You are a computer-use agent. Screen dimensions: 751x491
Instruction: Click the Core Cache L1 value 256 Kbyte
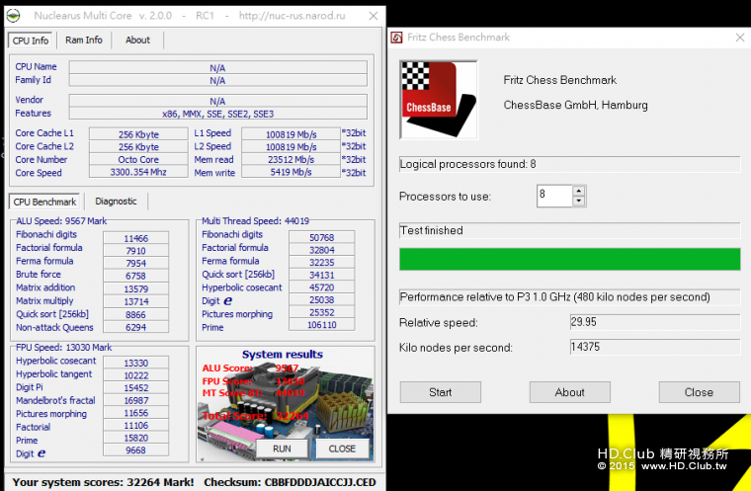(138, 134)
